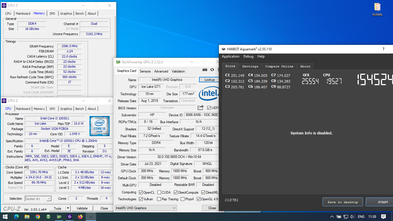
Task: Open Google Chrome from the taskbar
Action: pos(38,217)
